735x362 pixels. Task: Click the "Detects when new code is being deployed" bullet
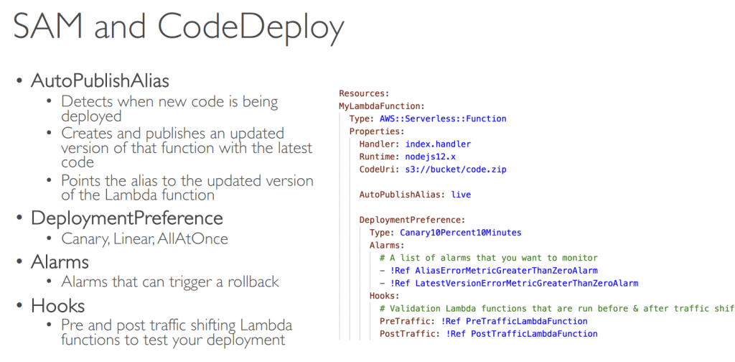169,108
